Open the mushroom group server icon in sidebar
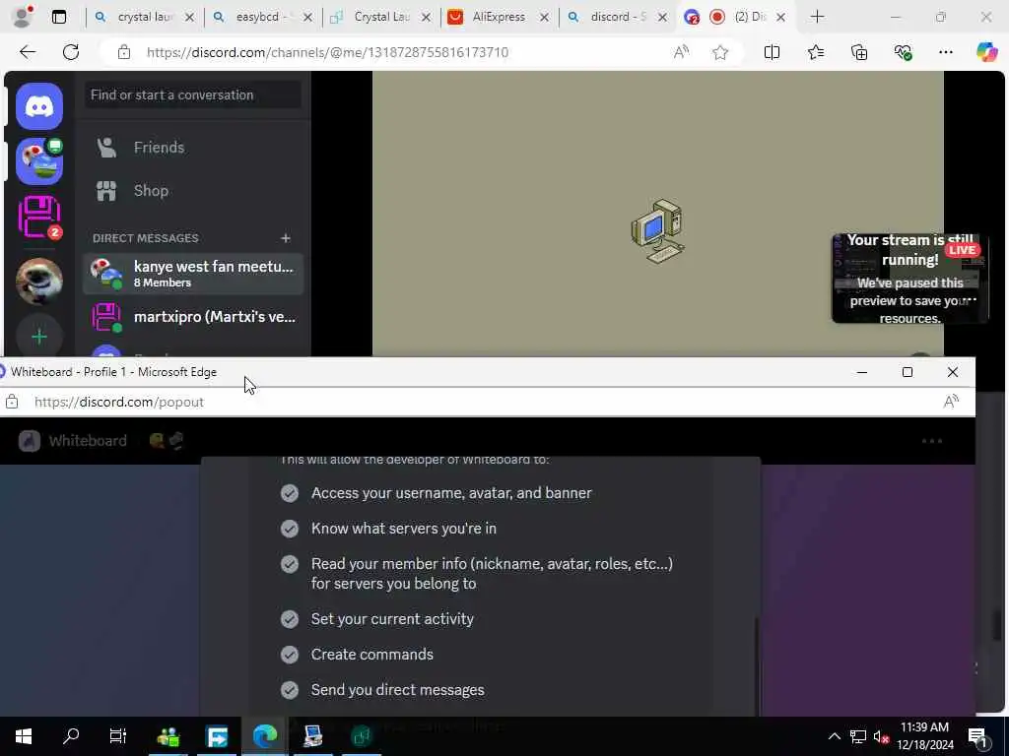 [x=39, y=161]
